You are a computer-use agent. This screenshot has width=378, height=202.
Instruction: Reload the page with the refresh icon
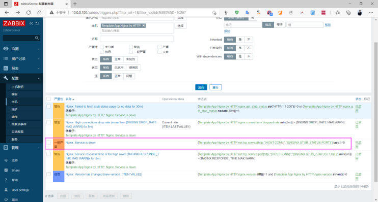pyautogui.click(x=29, y=13)
